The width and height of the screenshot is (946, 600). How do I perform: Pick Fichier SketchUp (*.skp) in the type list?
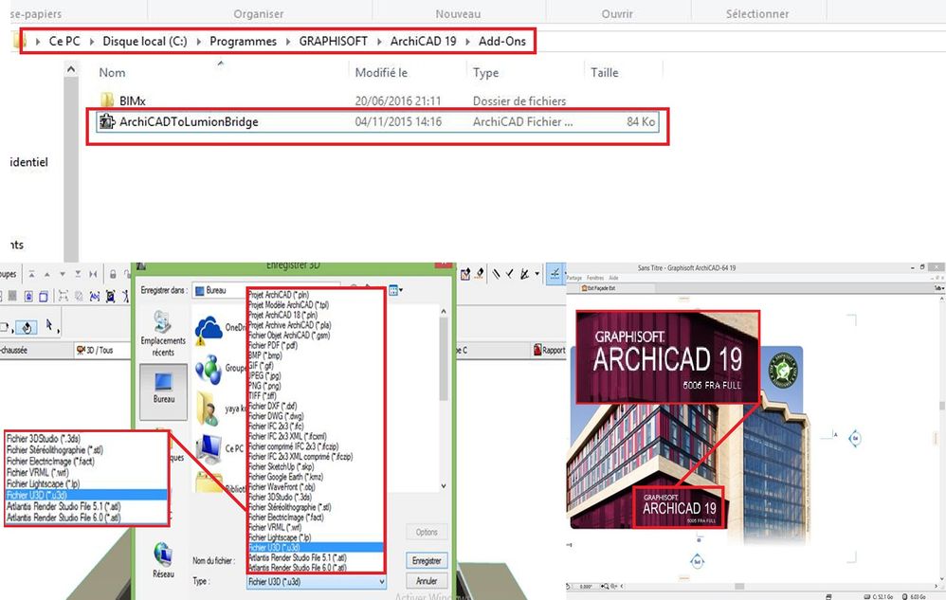point(282,466)
